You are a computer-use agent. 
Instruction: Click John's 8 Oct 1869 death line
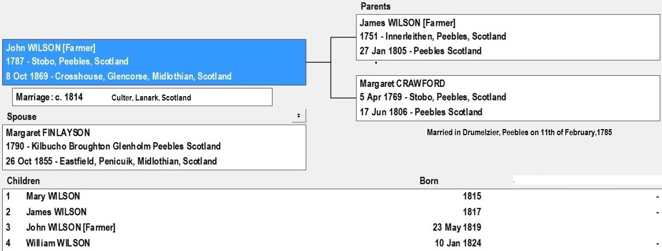[119, 76]
